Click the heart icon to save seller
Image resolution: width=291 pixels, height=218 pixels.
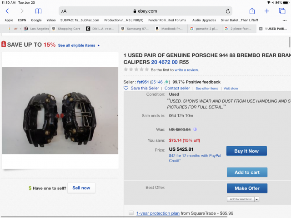pos(126,88)
